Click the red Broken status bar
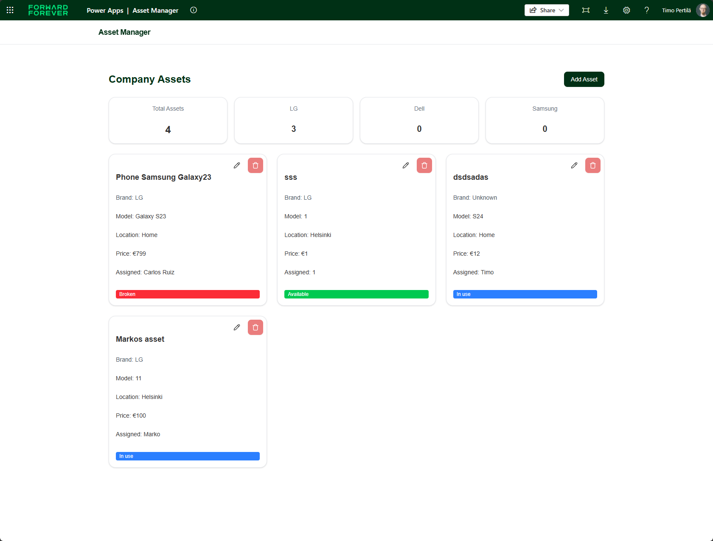This screenshot has width=713, height=541. click(188, 294)
